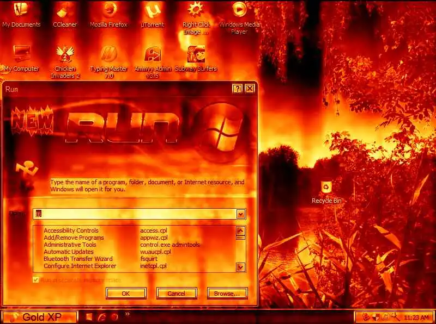Select the Recycle Bin icon
The height and width of the screenshot is (324, 436).
[326, 192]
